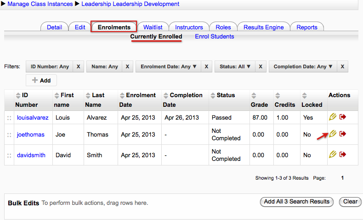
Task: Sort table by Last Name
Action: [x=88, y=95]
